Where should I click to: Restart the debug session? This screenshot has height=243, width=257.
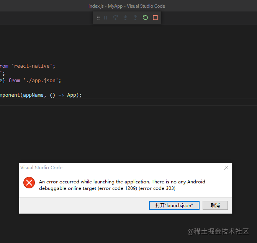(x=145, y=18)
